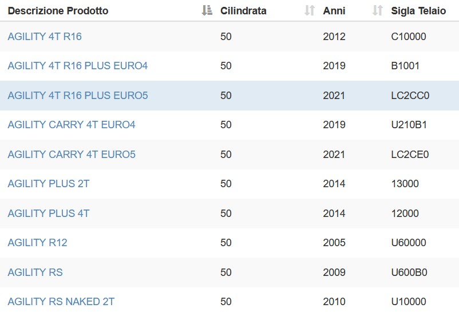Open AGILITY 4T R16 PLUS EURO4 link
Image resolution: width=459 pixels, height=312 pixels.
[78, 66]
